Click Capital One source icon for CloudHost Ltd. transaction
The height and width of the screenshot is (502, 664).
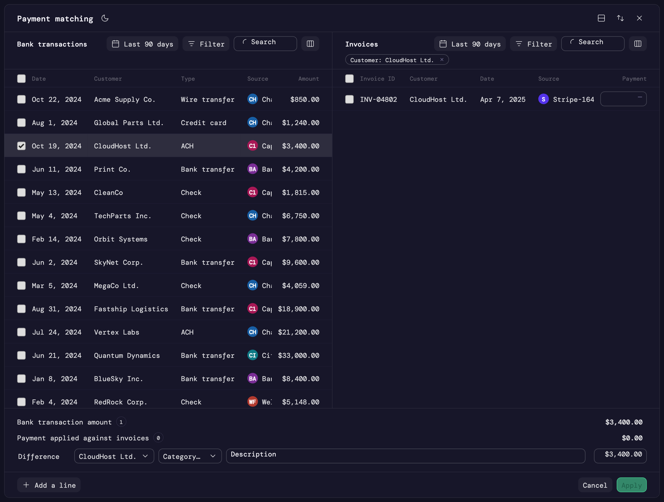point(252,146)
